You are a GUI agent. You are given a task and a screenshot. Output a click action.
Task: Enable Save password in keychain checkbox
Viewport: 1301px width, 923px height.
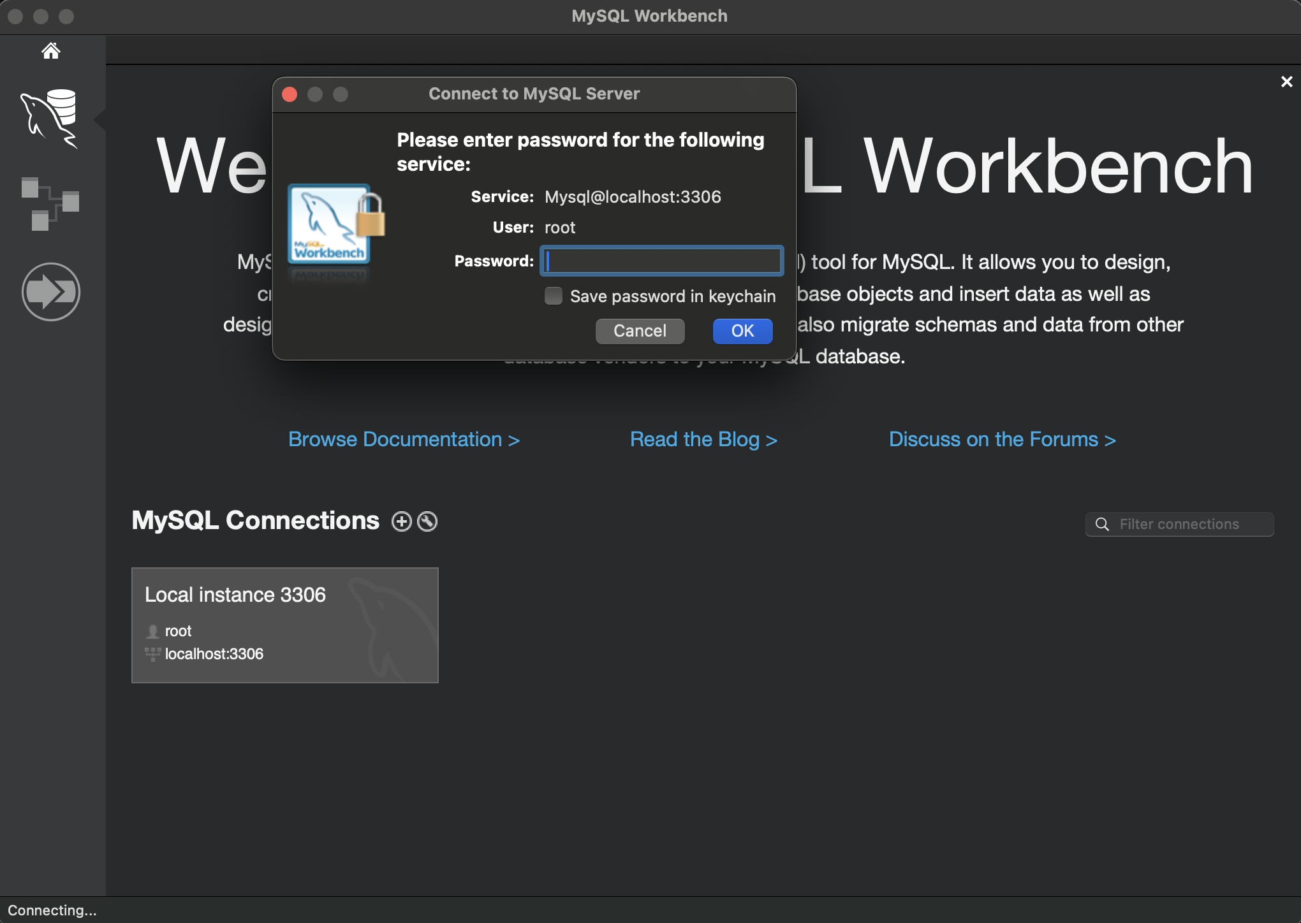554,296
